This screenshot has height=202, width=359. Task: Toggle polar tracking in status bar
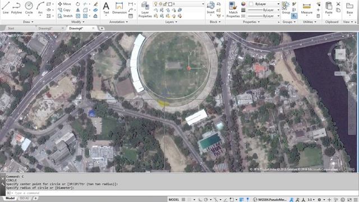pyautogui.click(x=206, y=200)
